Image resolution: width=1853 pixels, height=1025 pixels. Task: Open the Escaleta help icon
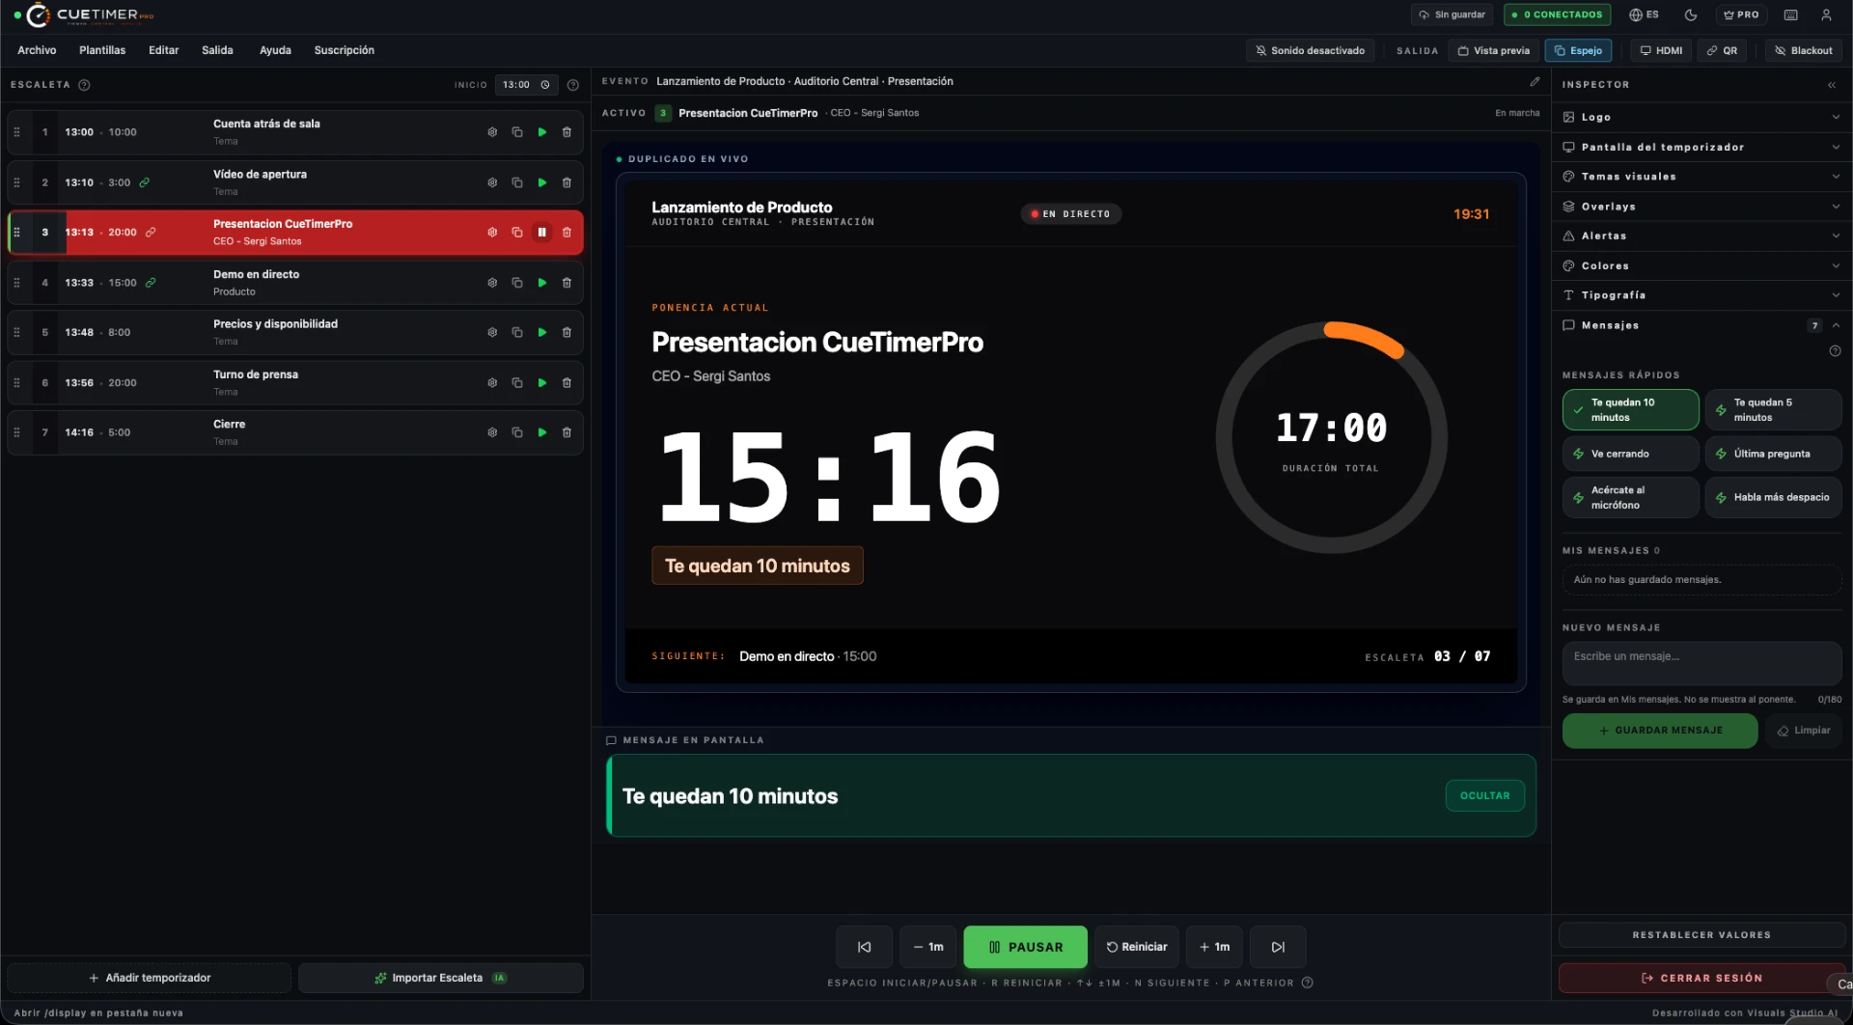pyautogui.click(x=84, y=85)
